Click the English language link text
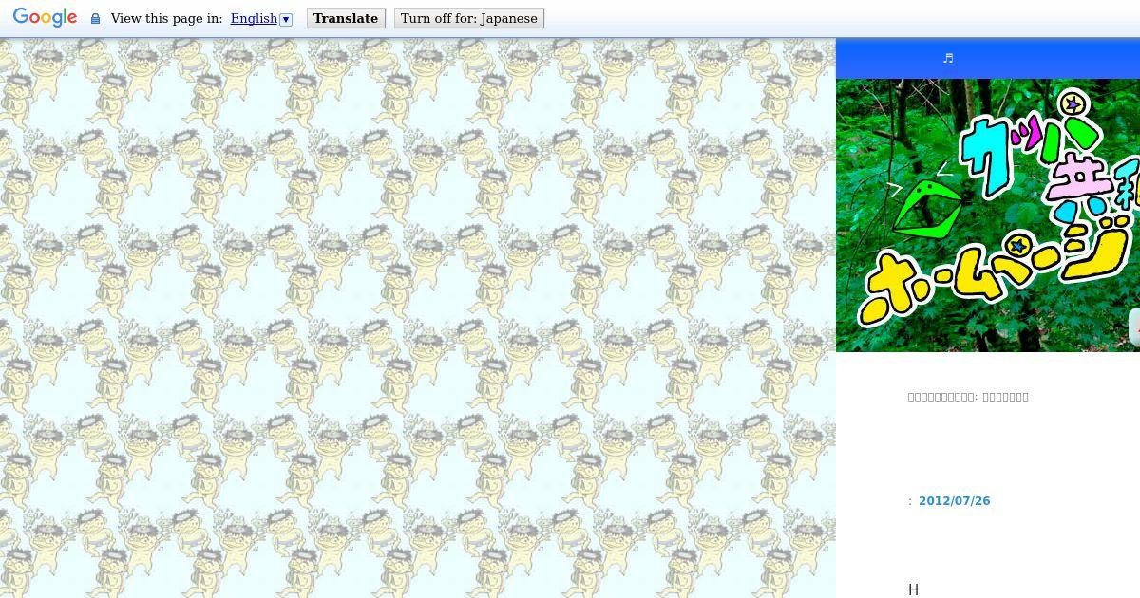1140x598 pixels. (254, 18)
